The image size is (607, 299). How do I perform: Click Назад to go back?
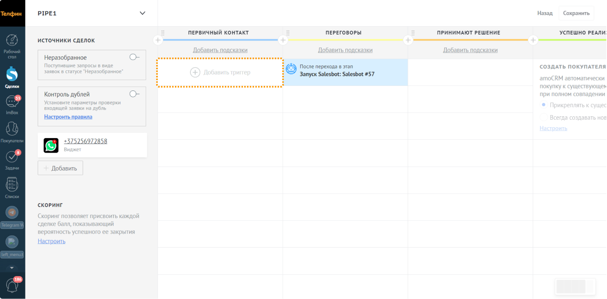[x=545, y=13]
